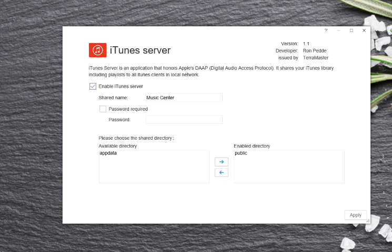Image resolution: width=392 pixels, height=252 pixels.
Task: Click the iTunes server title text
Action: point(140,50)
